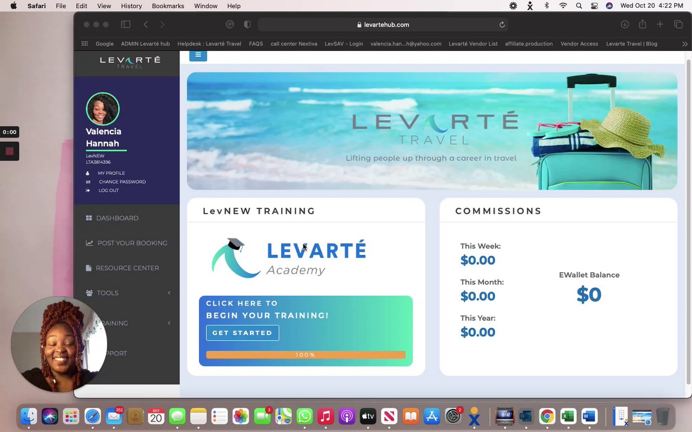692x432 pixels.
Task: Open the Window menu in menu bar
Action: (x=205, y=6)
